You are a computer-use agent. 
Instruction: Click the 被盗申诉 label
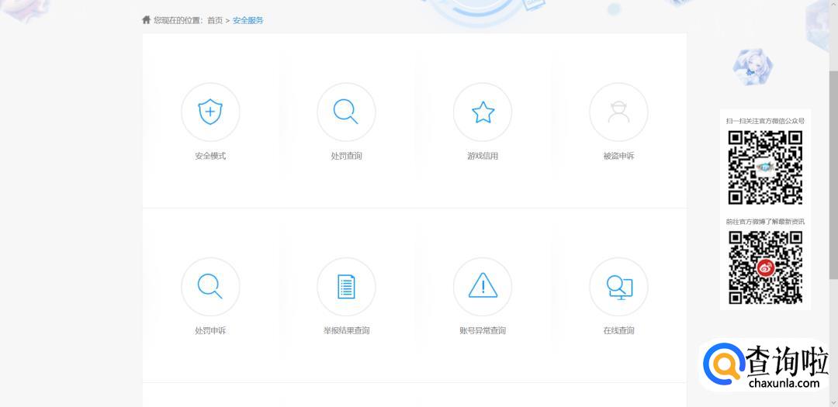619,156
